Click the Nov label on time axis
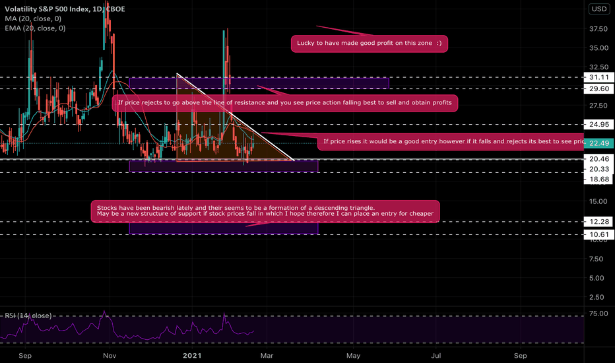Image resolution: width=615 pixels, height=363 pixels. 110,356
